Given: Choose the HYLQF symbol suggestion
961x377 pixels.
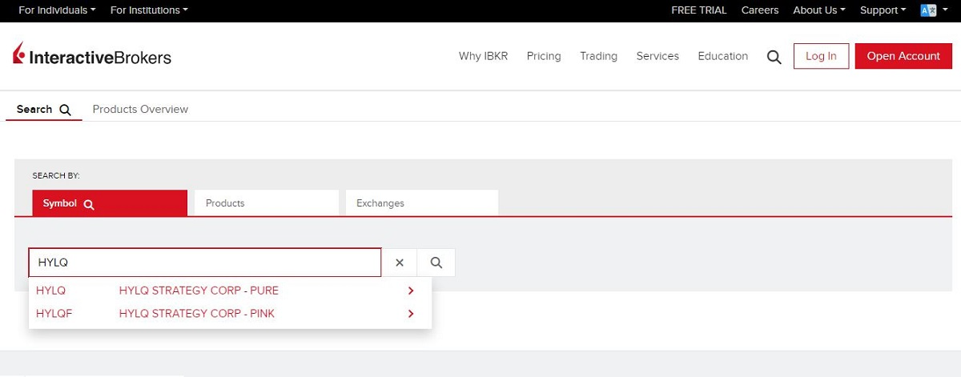Looking at the screenshot, I should coord(54,314).
